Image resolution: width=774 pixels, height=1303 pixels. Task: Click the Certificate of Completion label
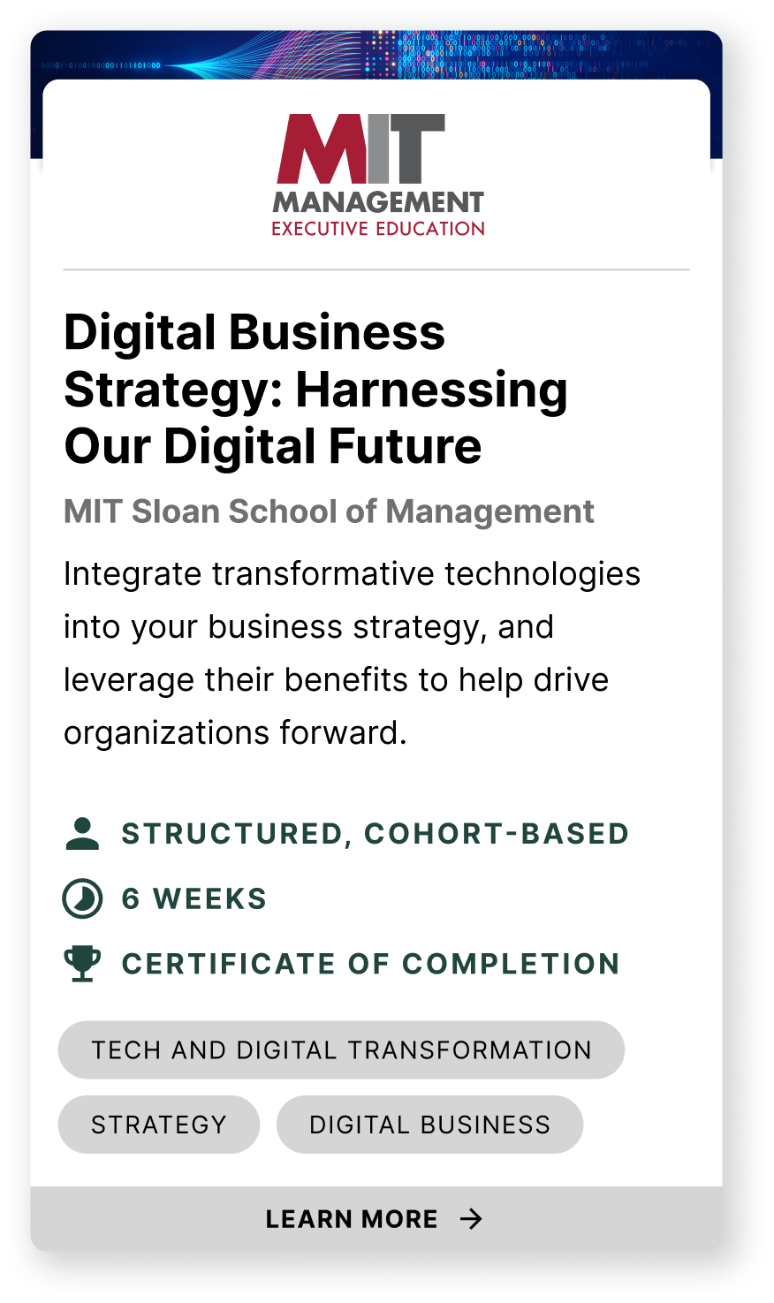click(x=370, y=964)
